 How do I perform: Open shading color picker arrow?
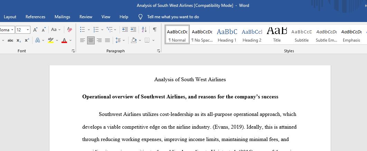[x=140, y=40]
